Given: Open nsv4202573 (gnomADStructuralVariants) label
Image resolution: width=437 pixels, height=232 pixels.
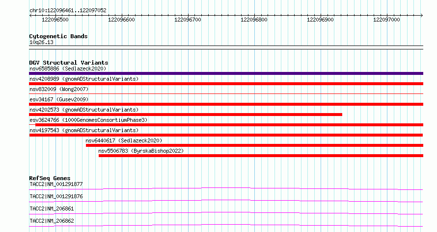Looking at the screenshot, I should point(84,110).
